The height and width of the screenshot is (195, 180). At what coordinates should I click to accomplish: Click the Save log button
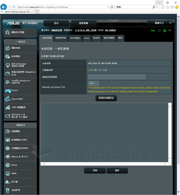pos(117,170)
